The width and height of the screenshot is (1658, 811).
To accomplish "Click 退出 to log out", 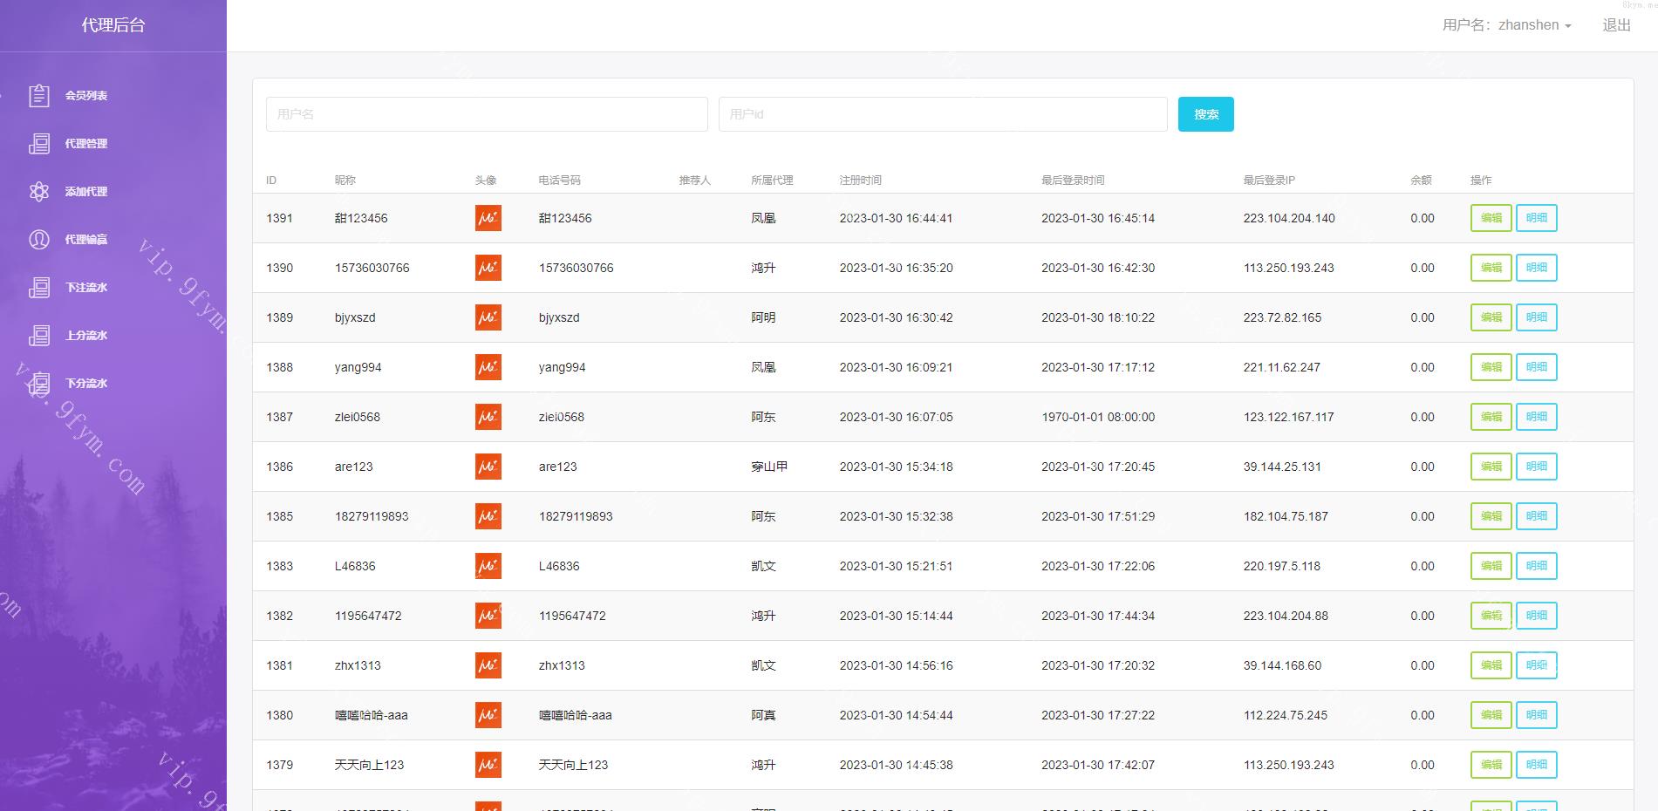I will [1616, 25].
